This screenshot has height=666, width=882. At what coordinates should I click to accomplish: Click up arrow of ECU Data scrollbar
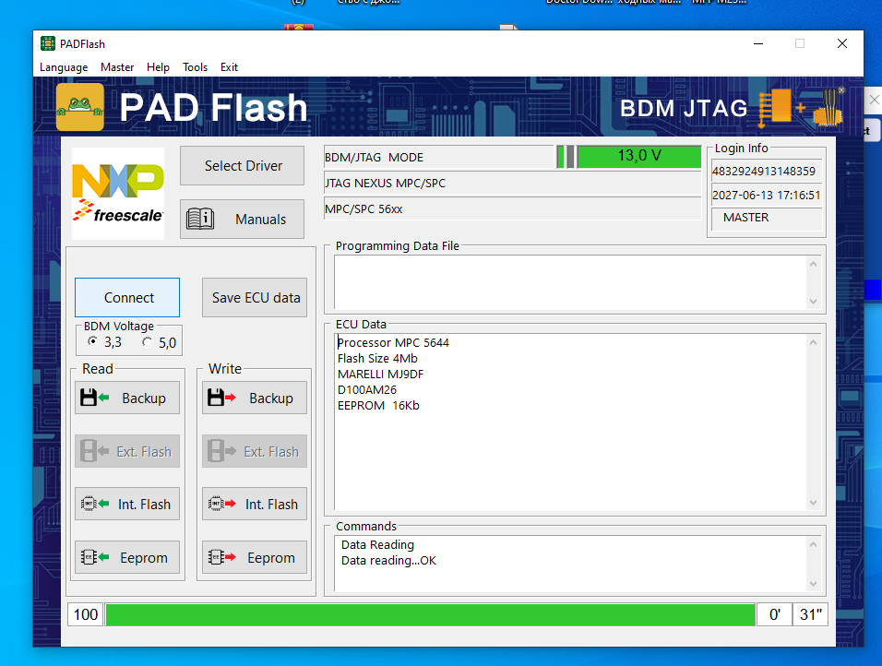coord(813,342)
